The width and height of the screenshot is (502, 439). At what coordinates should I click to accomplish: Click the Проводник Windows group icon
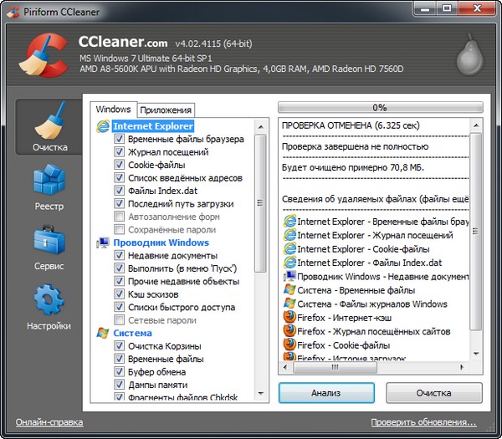(103, 242)
